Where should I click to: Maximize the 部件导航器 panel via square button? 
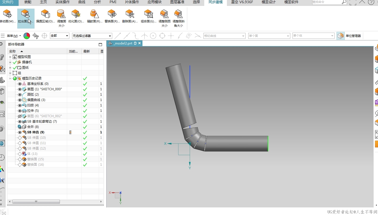click(x=100, y=44)
